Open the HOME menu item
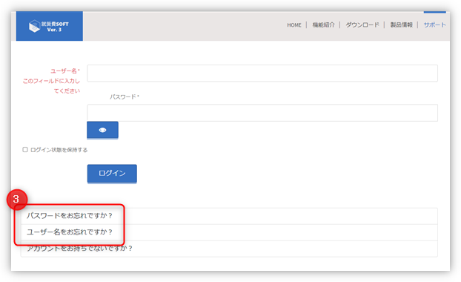This screenshot has width=461, height=282. [294, 25]
